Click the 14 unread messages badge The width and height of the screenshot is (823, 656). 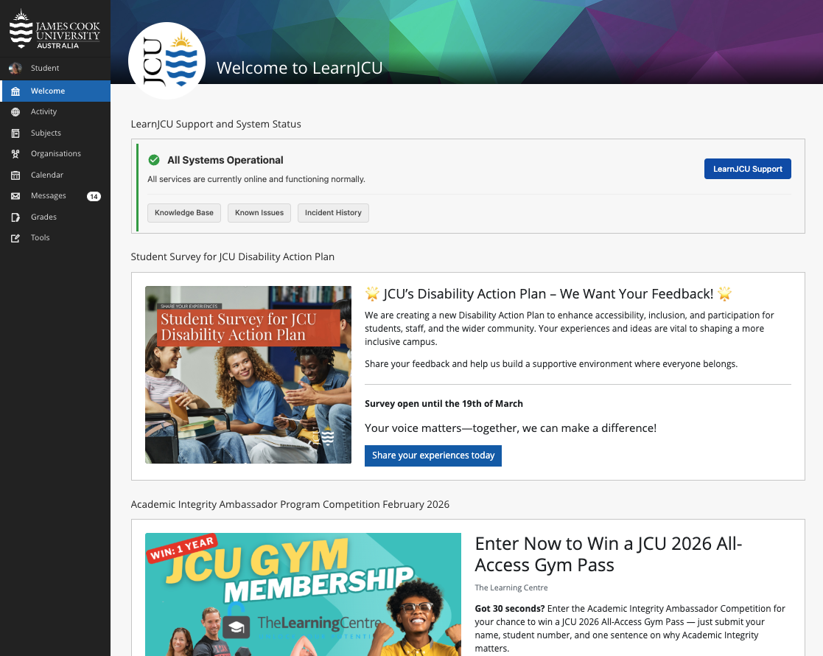click(94, 197)
